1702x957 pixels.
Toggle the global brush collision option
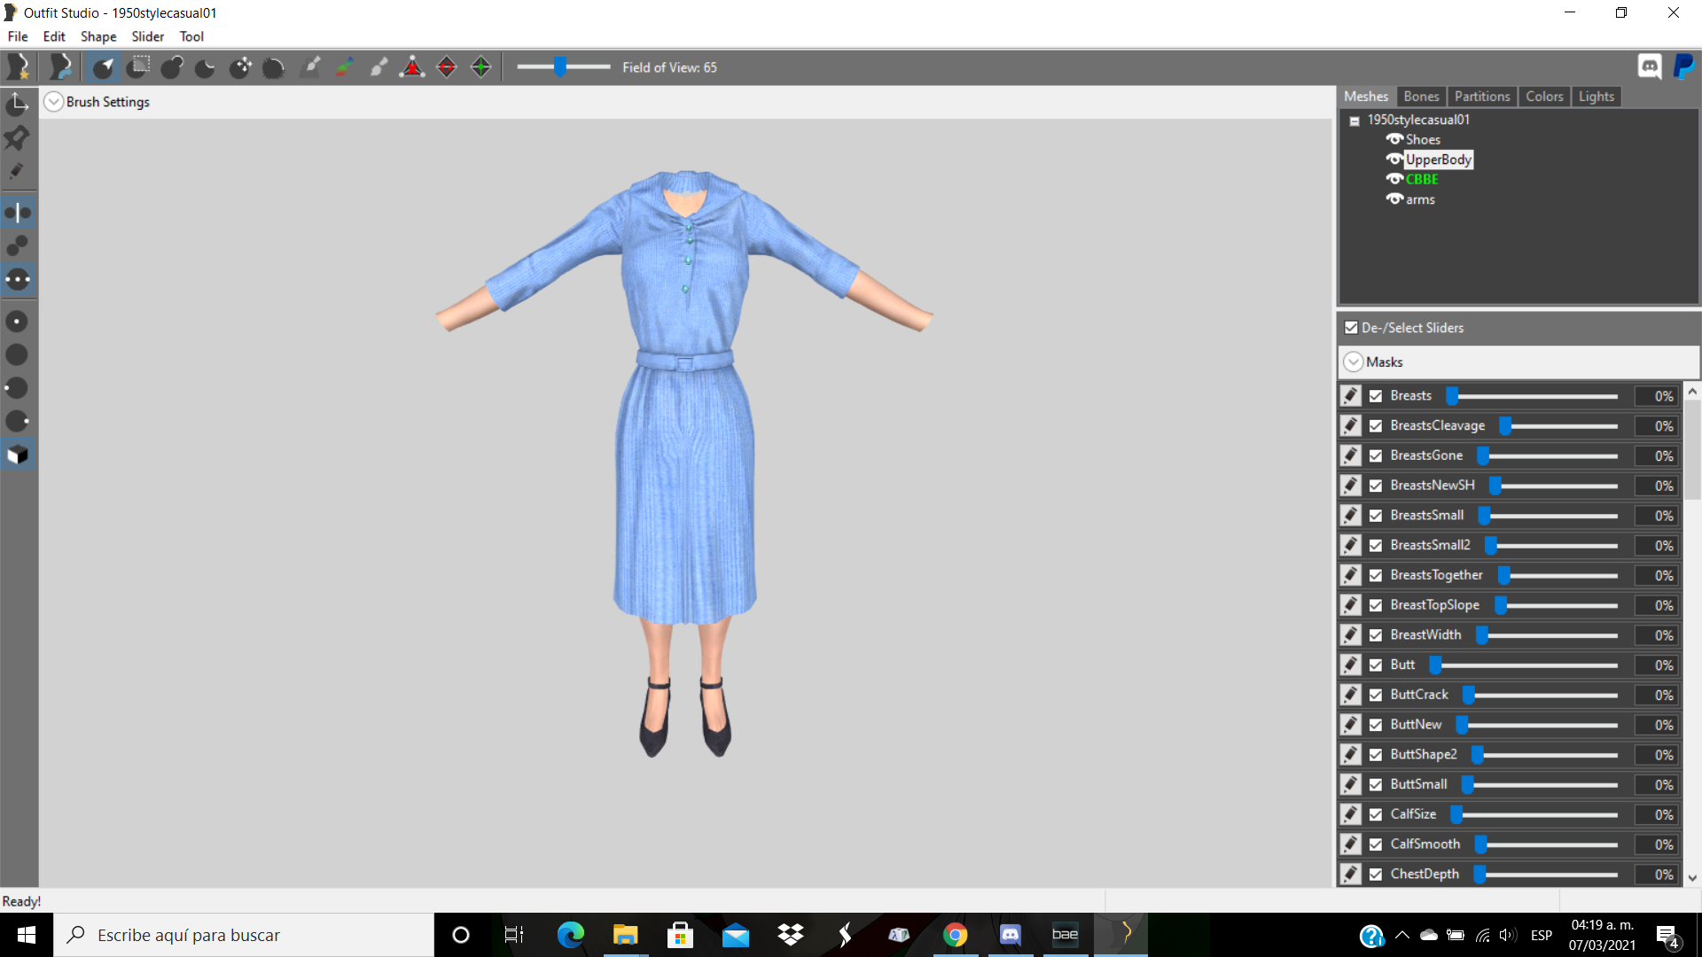pos(18,280)
